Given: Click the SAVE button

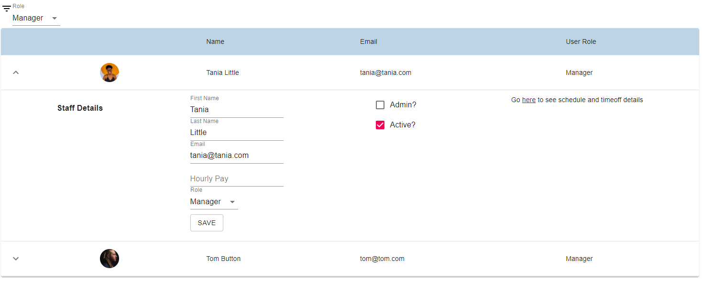Looking at the screenshot, I should (207, 223).
